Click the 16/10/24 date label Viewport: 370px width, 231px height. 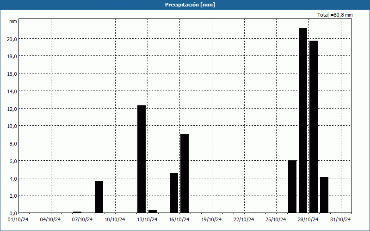click(x=179, y=219)
